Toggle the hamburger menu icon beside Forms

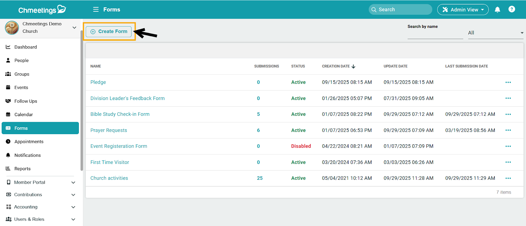coord(96,10)
